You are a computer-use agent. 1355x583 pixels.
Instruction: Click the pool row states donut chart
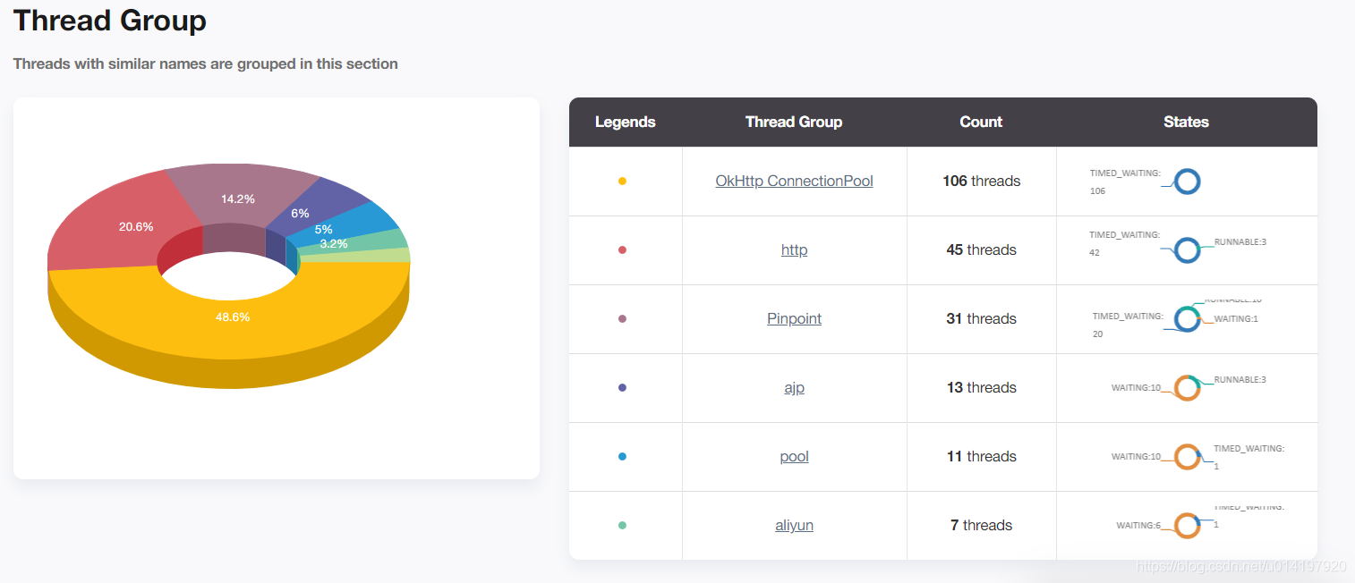point(1187,457)
